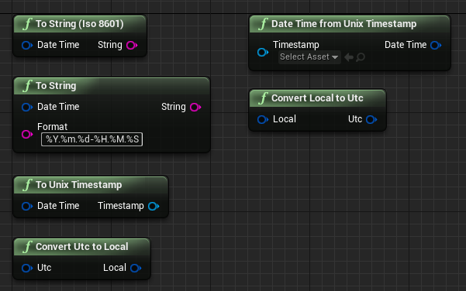Open the Select Asset dropdown
466x291 pixels.
tap(309, 57)
